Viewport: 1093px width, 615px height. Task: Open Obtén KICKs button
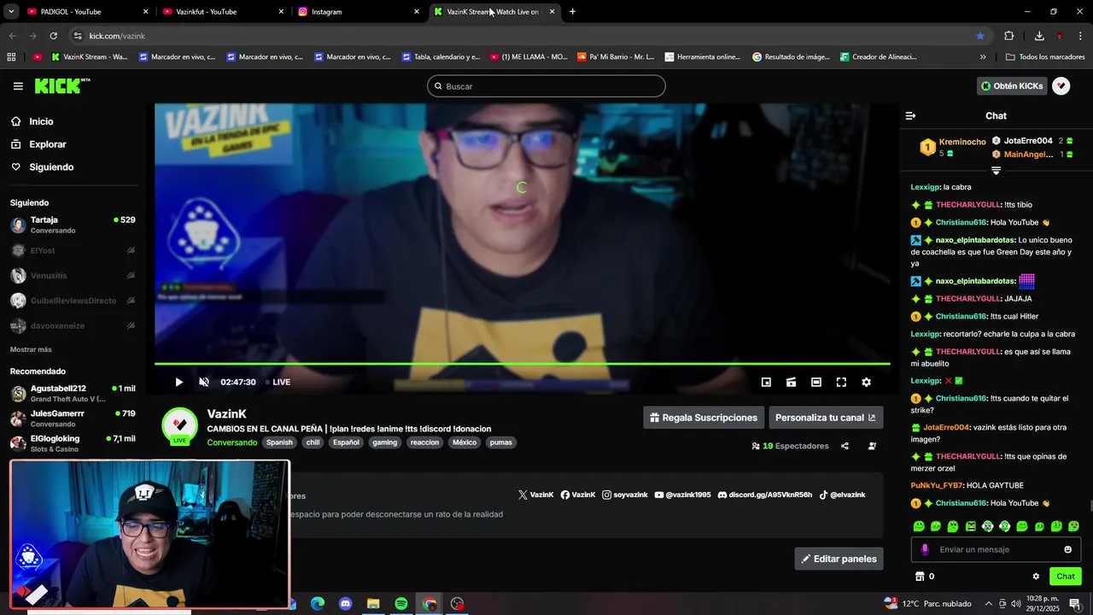click(1012, 86)
